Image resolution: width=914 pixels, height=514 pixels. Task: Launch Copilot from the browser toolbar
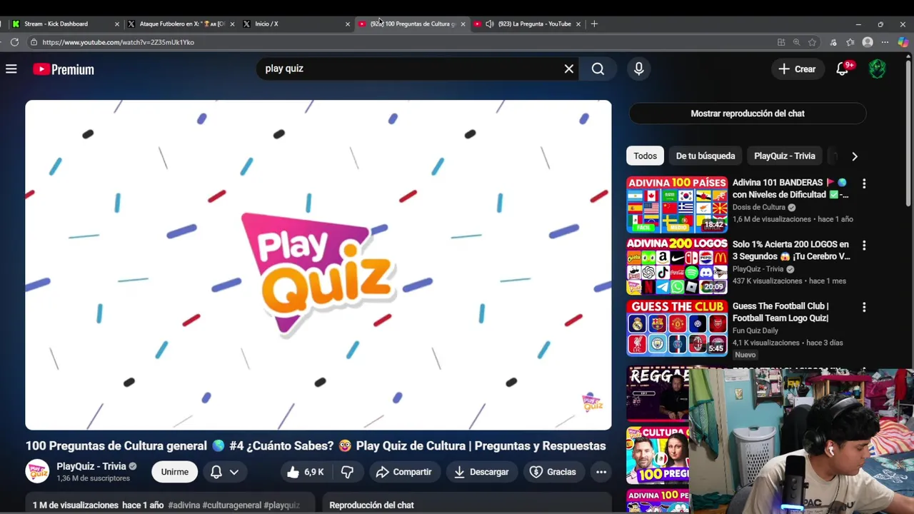tap(903, 42)
